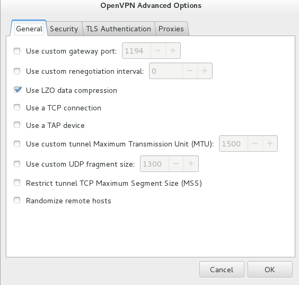
Task: Decrement the renegotiation interval value
Action: pyautogui.click(x=190, y=71)
